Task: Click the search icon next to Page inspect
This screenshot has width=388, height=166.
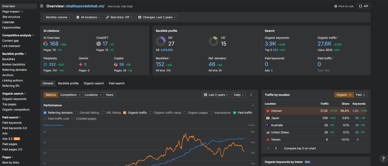Action: [22, 12]
